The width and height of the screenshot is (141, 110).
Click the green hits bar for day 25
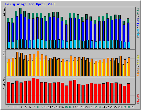coord(107,16)
